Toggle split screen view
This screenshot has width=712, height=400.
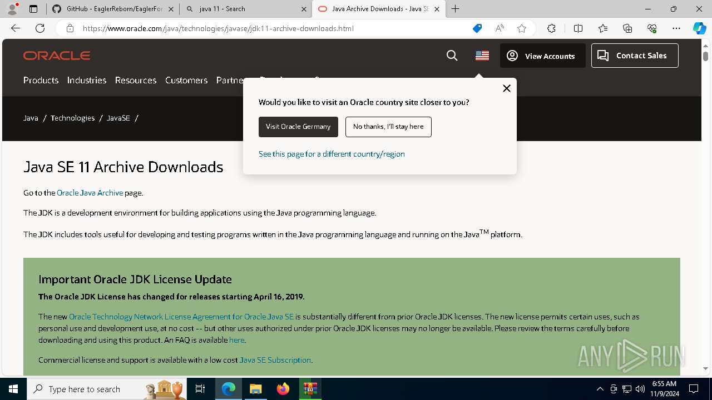click(x=578, y=28)
